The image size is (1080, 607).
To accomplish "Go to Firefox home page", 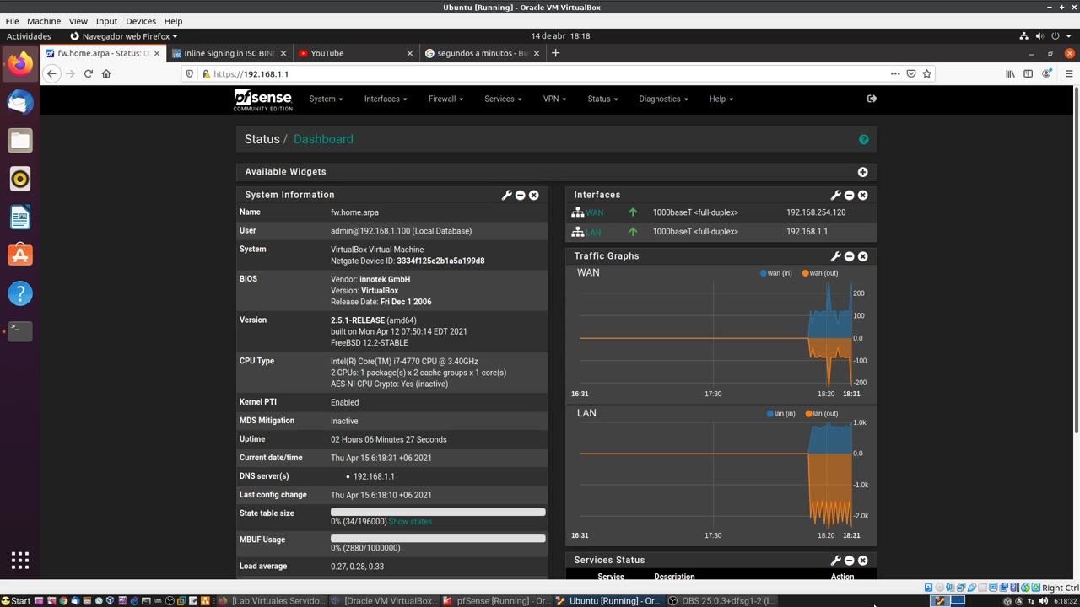I will point(106,74).
